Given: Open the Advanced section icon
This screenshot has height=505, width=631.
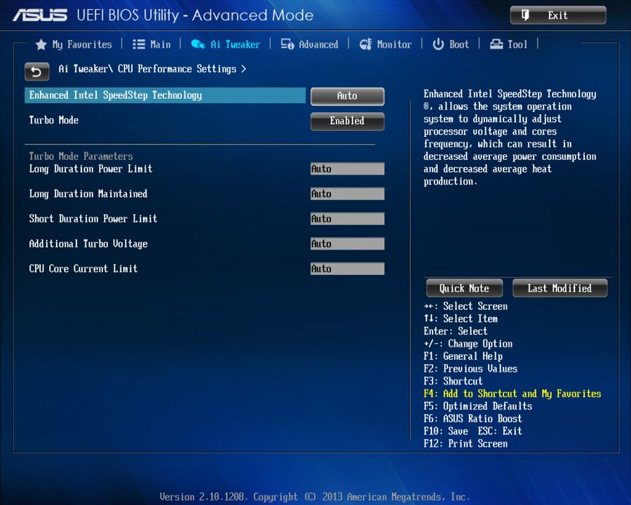Looking at the screenshot, I should (x=287, y=43).
